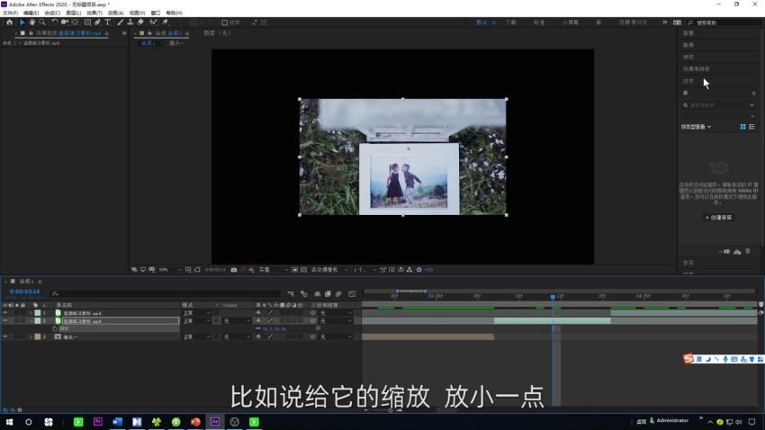Open blending mode dropdown for layer 3
This screenshot has width=765, height=430.
pyautogui.click(x=196, y=336)
